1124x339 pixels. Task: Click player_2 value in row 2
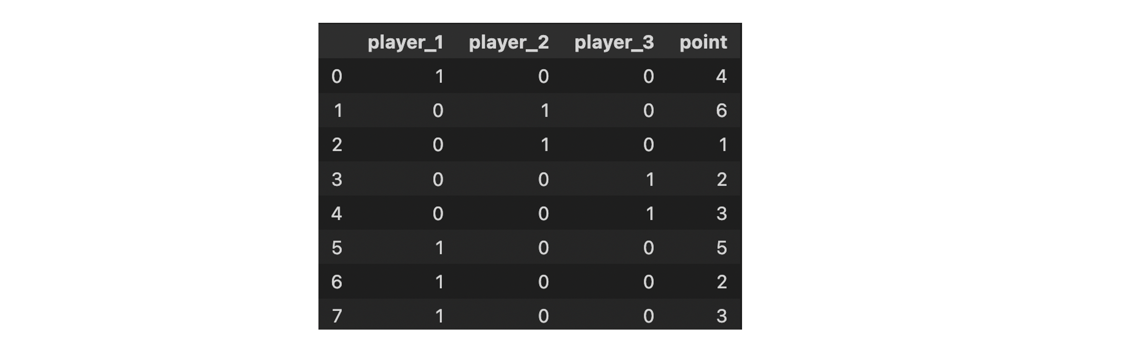point(545,145)
